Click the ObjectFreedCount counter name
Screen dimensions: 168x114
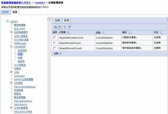70,43
